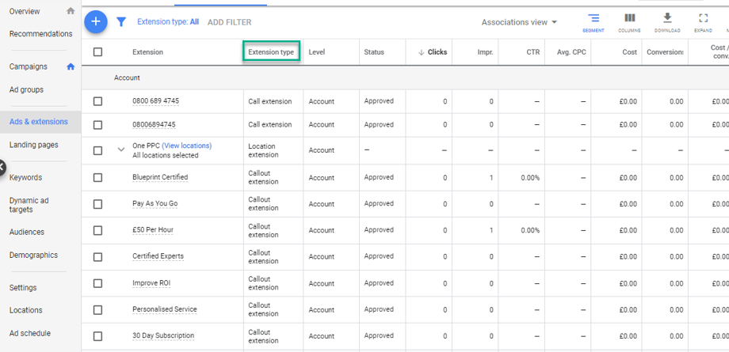Go to Ad groups in the sidebar
The height and width of the screenshot is (352, 729).
pos(26,89)
